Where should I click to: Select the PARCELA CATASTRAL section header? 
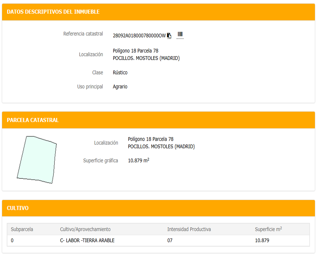coord(33,120)
